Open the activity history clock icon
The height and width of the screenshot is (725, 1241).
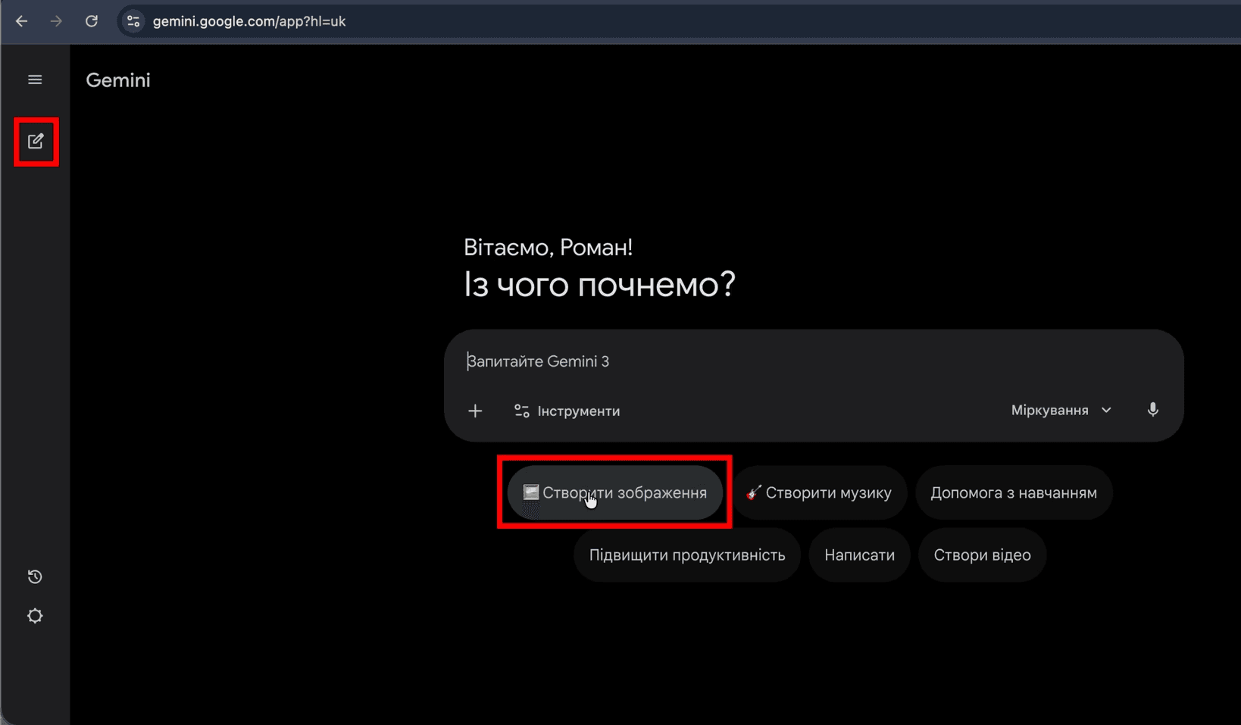[x=35, y=577]
